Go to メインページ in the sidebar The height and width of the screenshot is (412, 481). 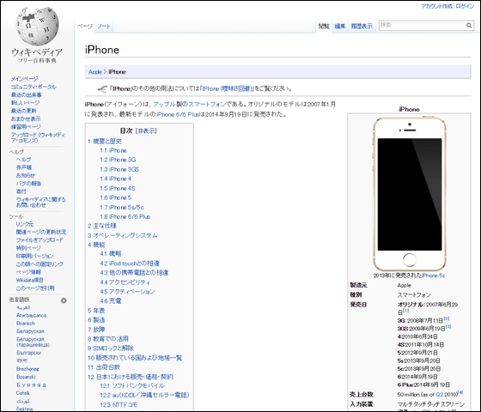25,79
